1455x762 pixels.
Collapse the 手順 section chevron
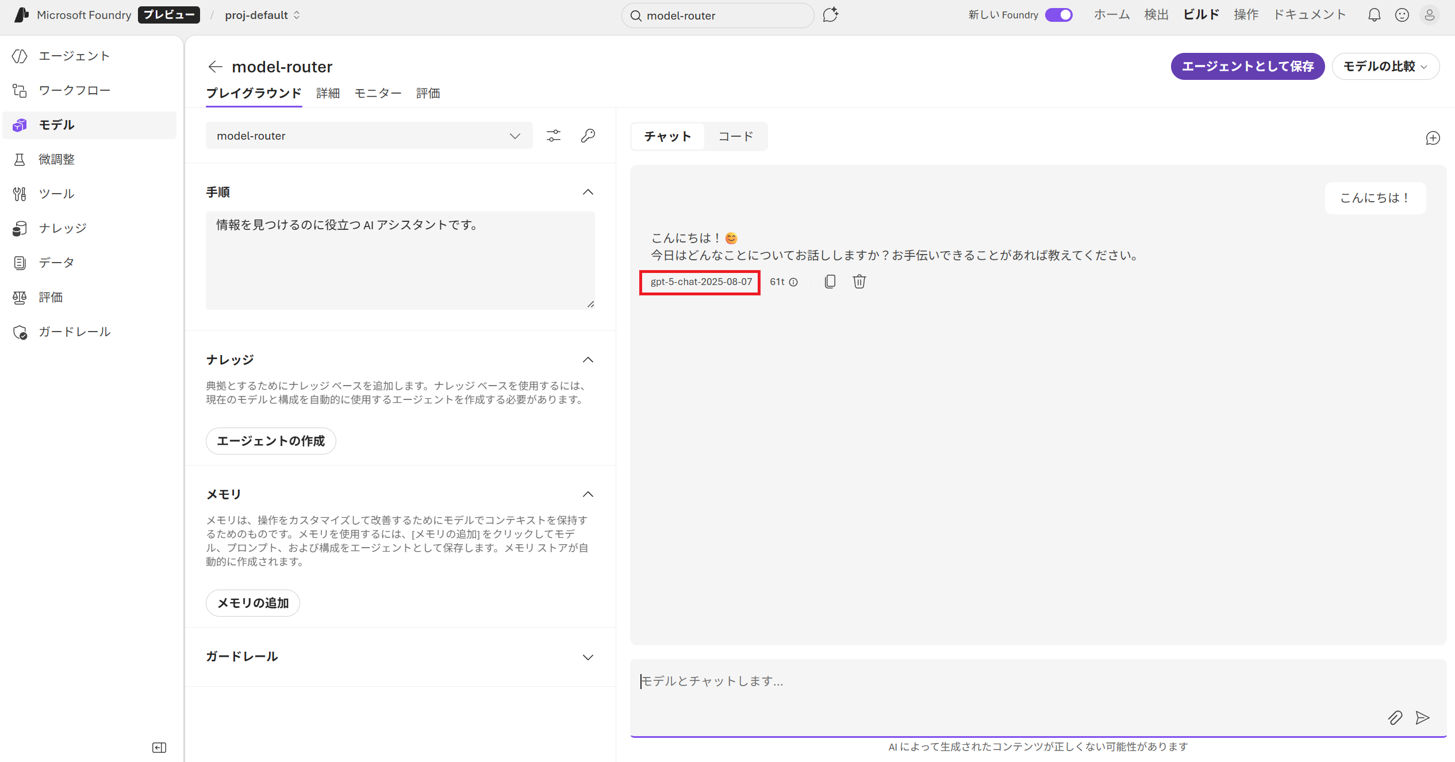coord(588,192)
